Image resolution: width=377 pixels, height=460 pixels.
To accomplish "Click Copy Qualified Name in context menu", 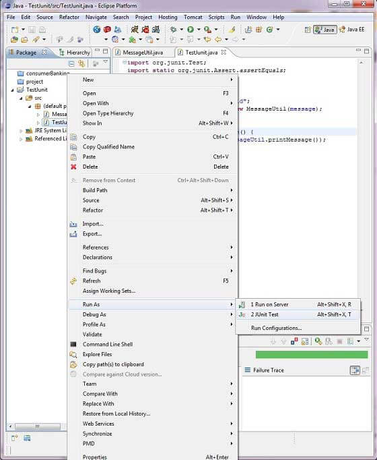I will click(151, 146).
